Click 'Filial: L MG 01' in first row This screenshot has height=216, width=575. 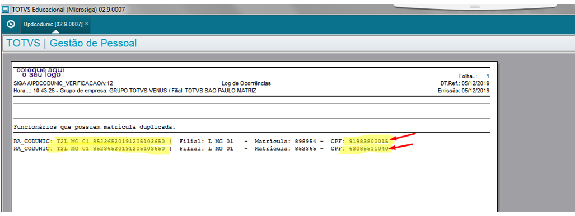tap(206, 140)
